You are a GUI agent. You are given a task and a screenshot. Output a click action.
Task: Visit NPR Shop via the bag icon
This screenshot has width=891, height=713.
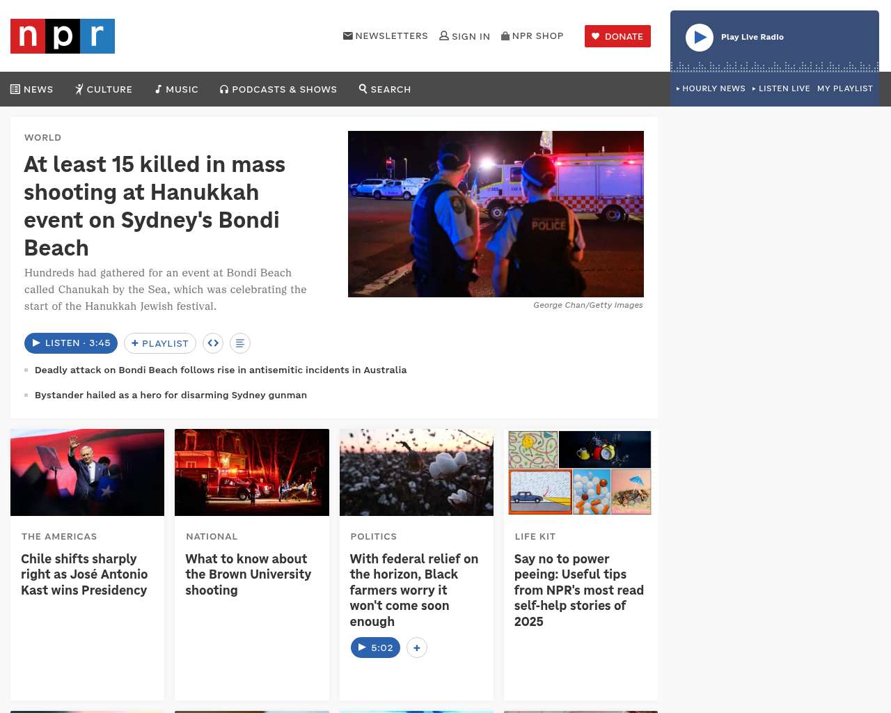pyautogui.click(x=533, y=36)
